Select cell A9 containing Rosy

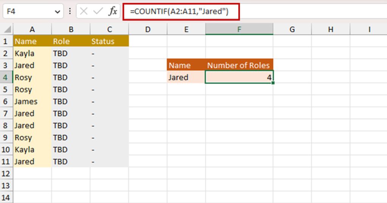pos(33,137)
